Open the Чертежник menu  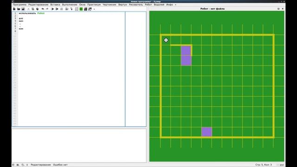click(110, 5)
